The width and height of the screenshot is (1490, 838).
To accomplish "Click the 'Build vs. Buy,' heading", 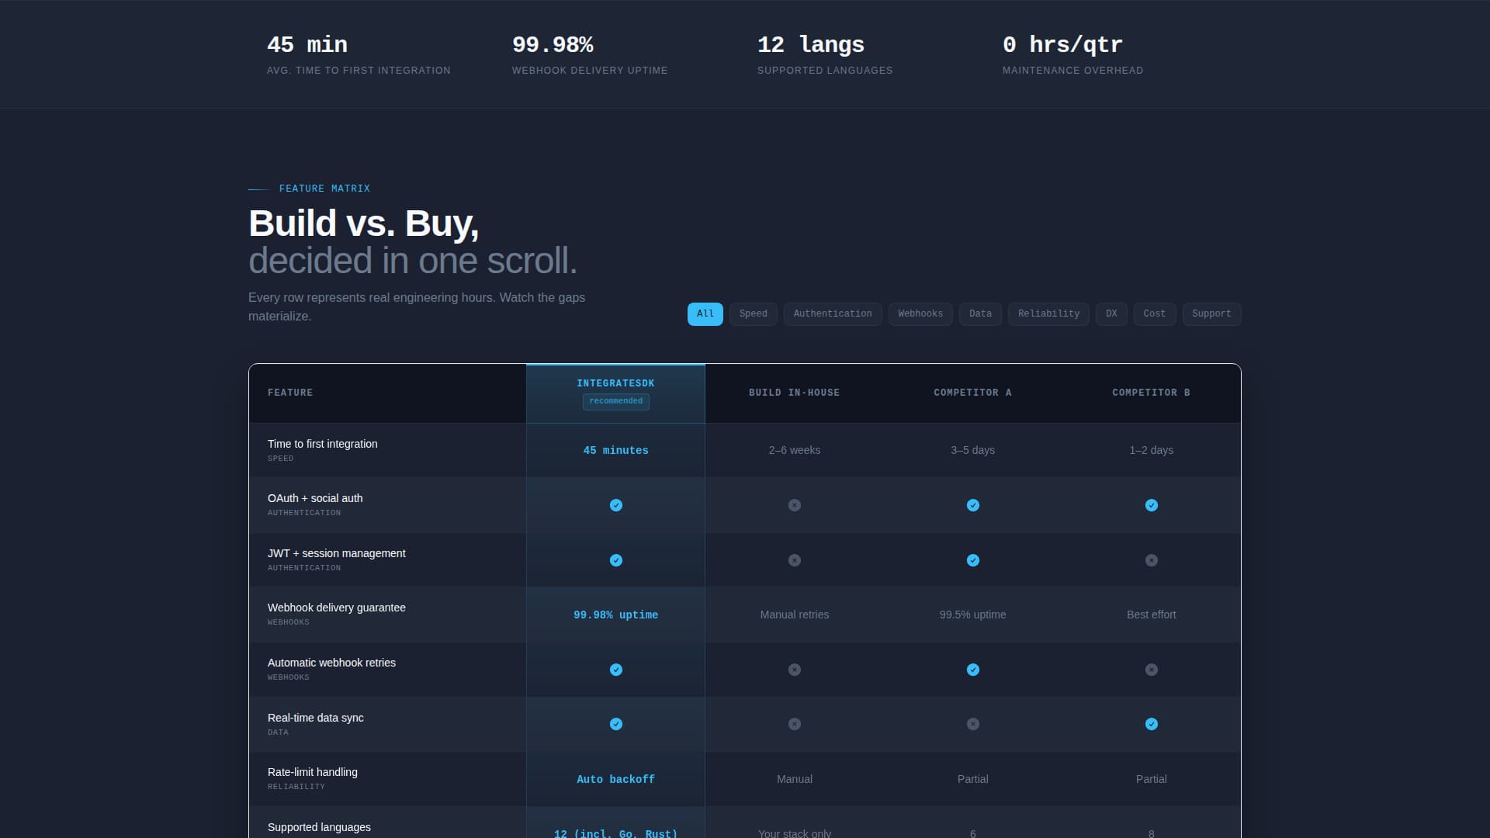I will (x=363, y=223).
